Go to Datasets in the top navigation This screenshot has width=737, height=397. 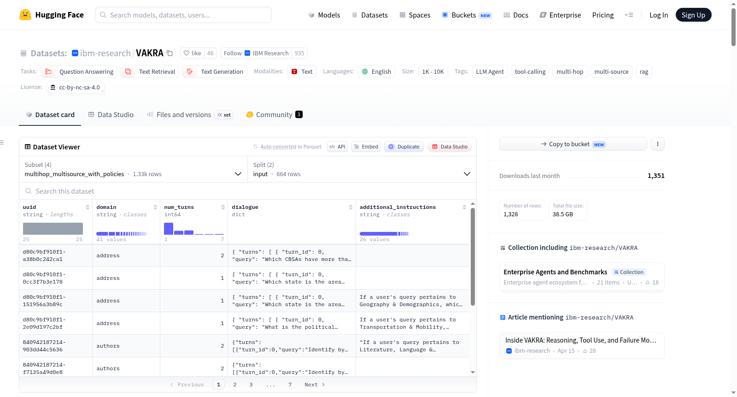coord(369,15)
